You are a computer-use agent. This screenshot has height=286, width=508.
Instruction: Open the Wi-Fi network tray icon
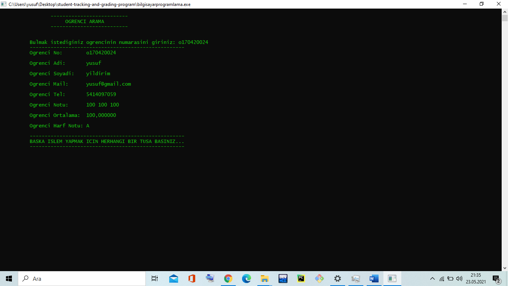point(442,279)
